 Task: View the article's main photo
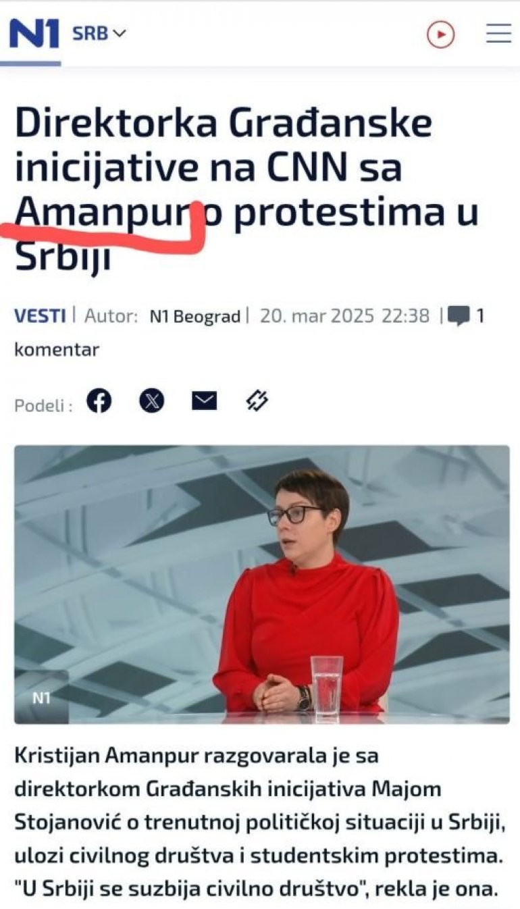click(262, 584)
